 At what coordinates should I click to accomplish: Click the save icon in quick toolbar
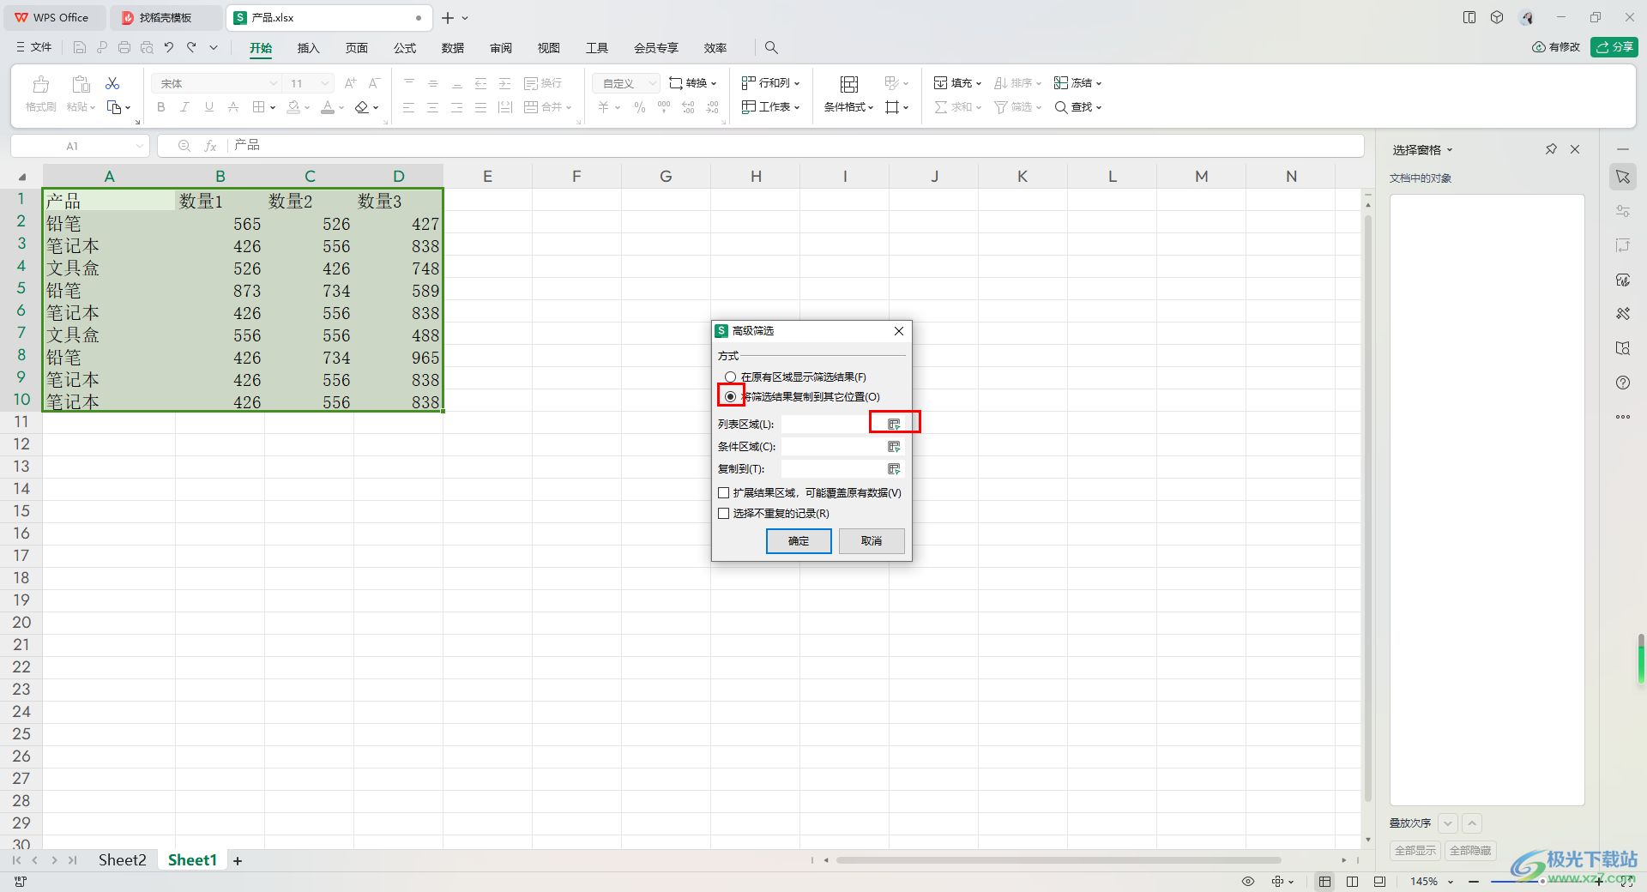coord(80,47)
